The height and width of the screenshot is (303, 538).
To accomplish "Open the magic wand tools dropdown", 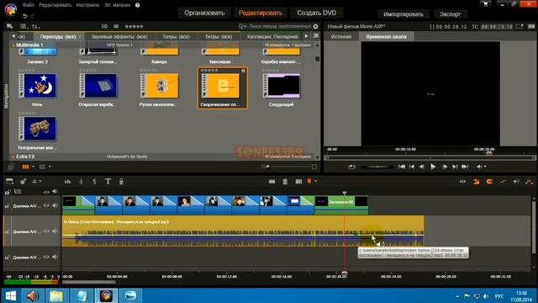I will coord(529,182).
